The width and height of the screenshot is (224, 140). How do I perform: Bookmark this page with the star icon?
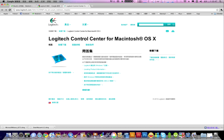pos(217,10)
